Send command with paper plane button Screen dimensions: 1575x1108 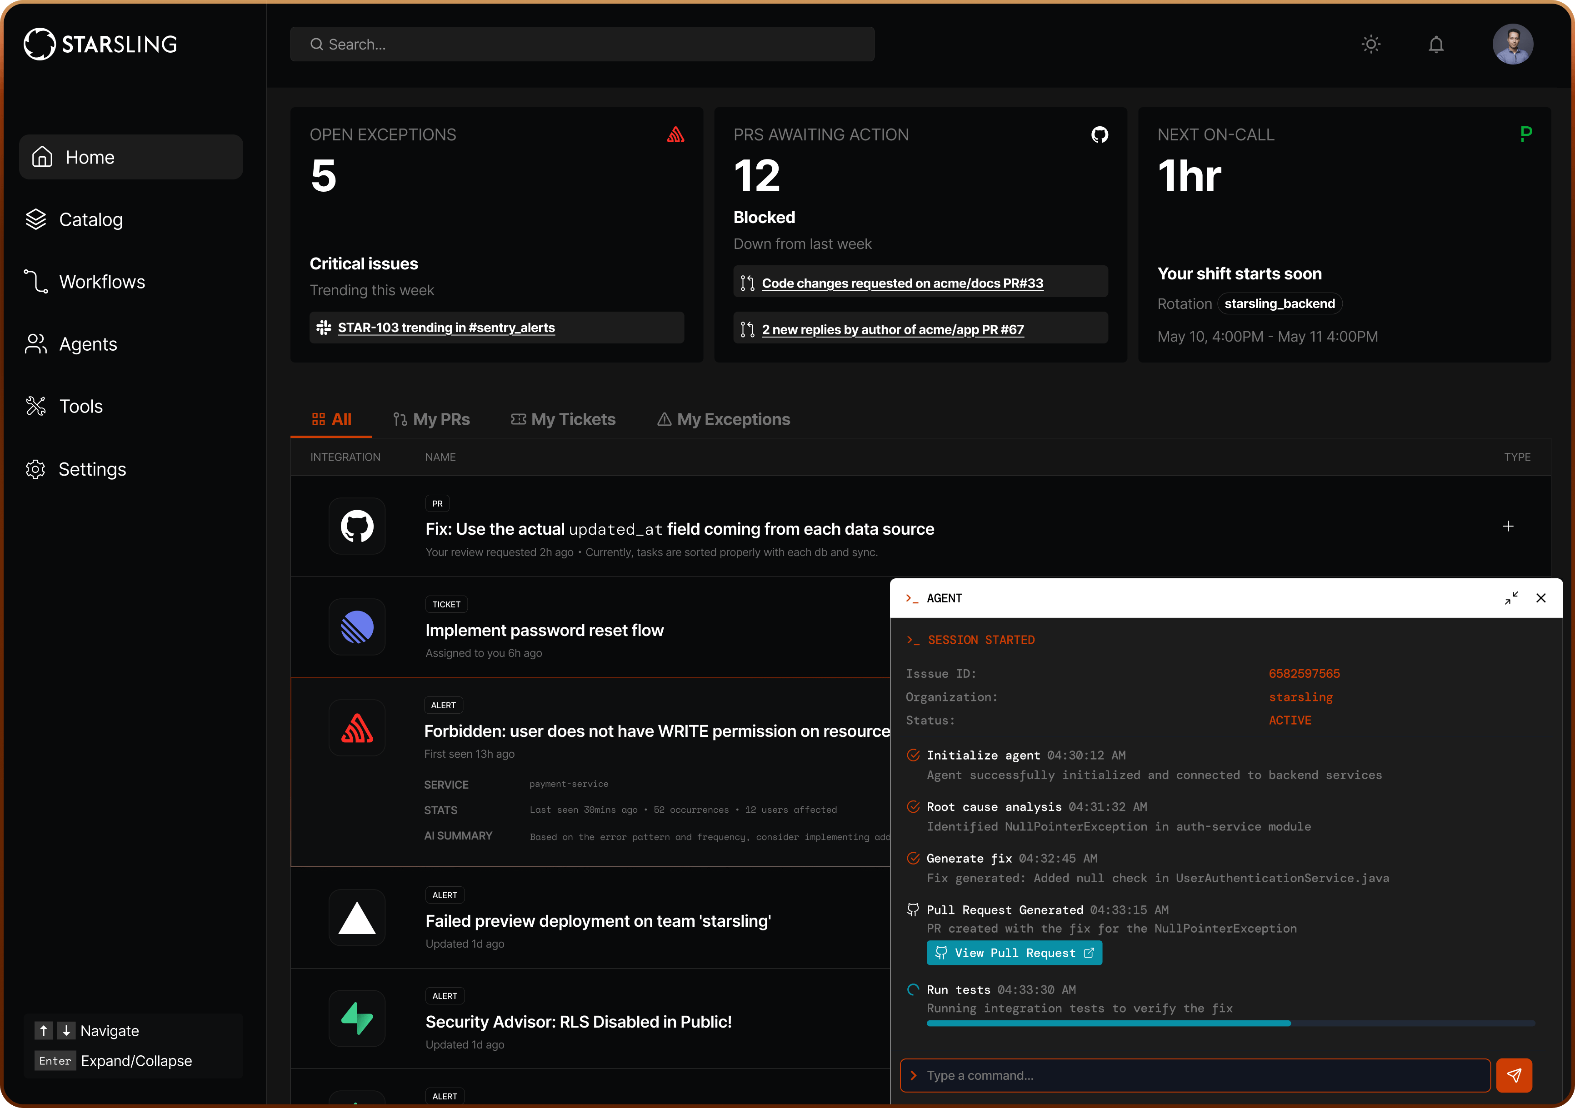[x=1514, y=1075]
